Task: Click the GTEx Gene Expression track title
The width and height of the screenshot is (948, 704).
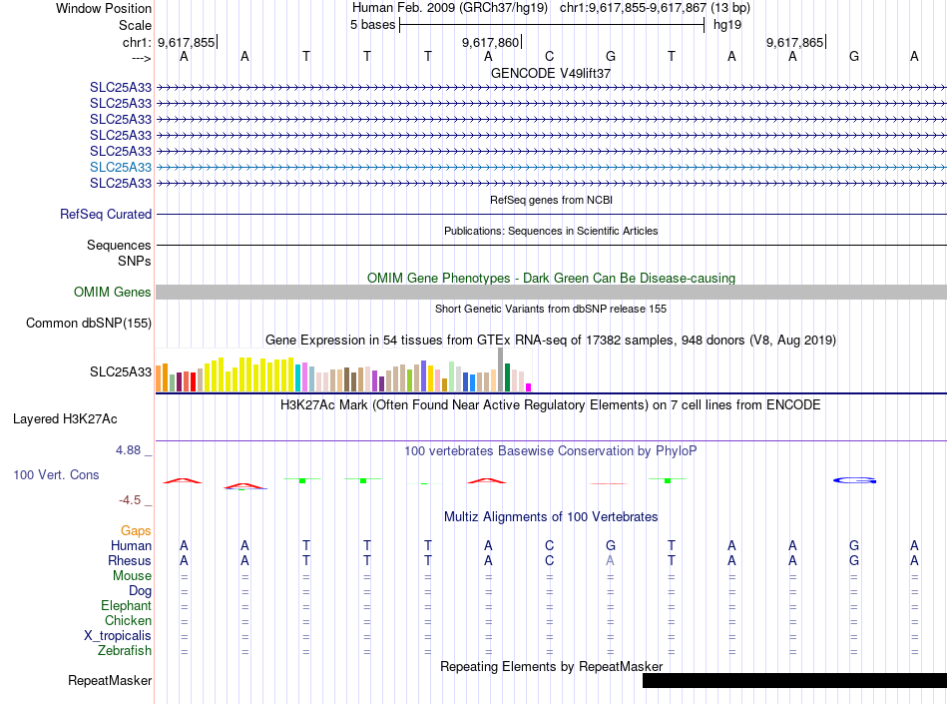Action: point(551,340)
